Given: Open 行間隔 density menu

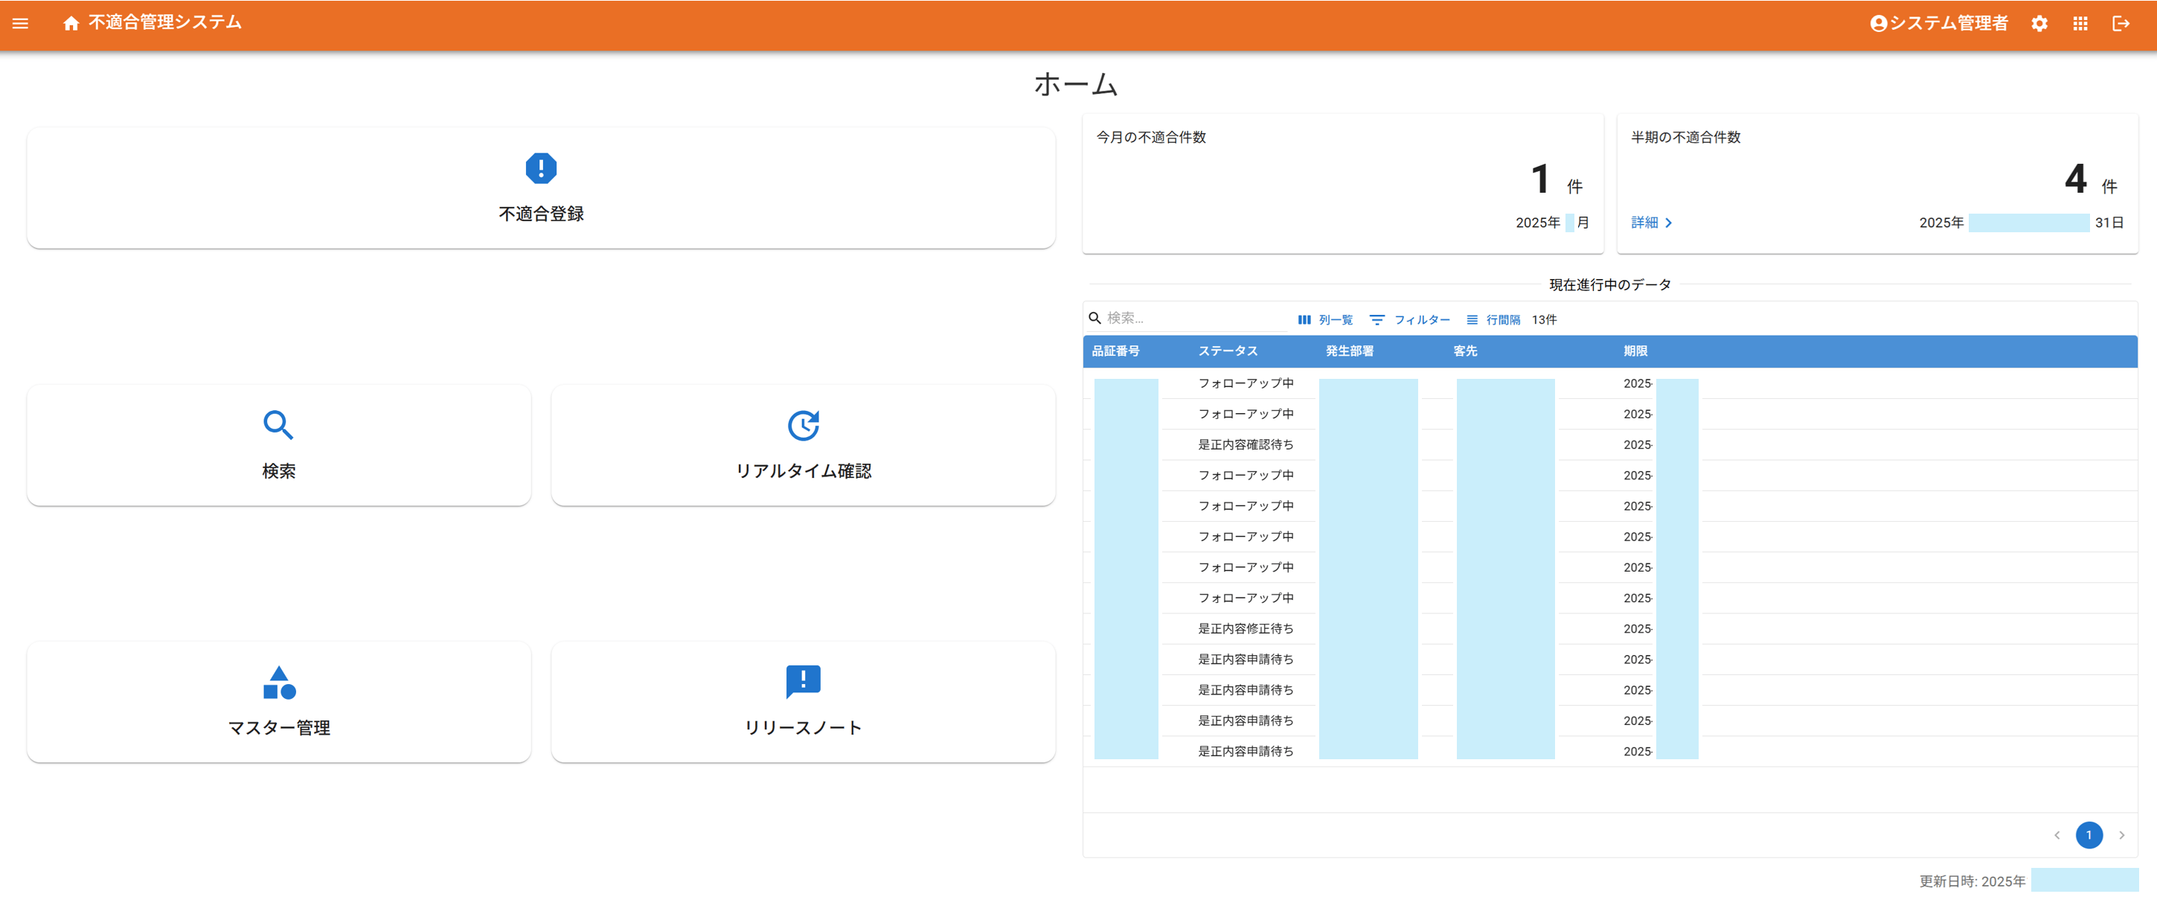Looking at the screenshot, I should pos(1493,320).
